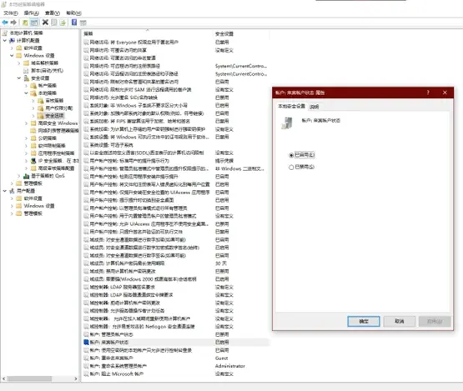463x391 pixels.
Task: Click the Export list toolbar icon
Action: pyautogui.click(x=63, y=23)
